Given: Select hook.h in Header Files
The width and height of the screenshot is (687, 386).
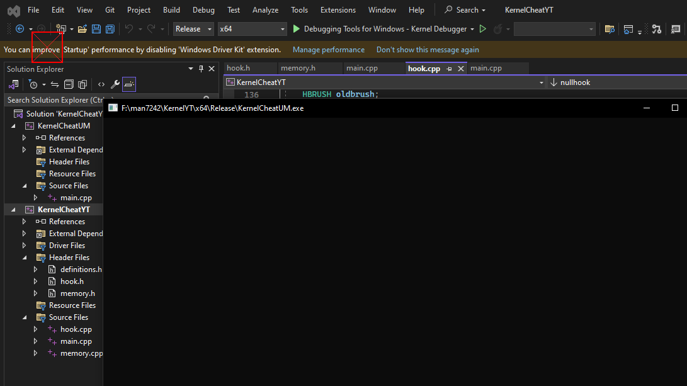Looking at the screenshot, I should 72,281.
